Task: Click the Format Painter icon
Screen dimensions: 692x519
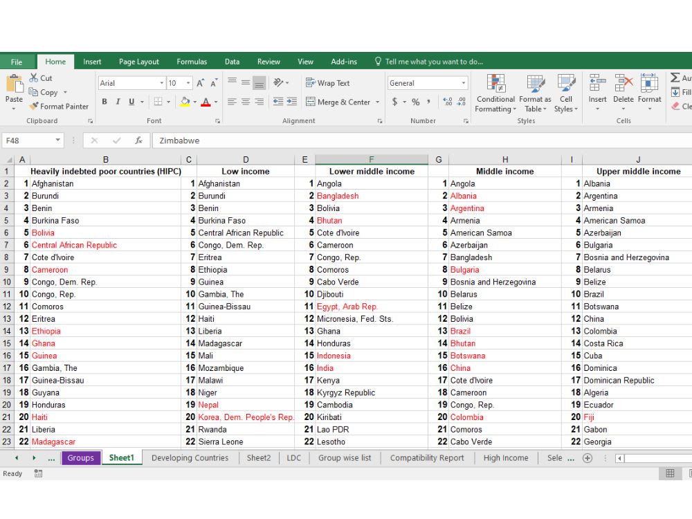Action: tap(33, 107)
